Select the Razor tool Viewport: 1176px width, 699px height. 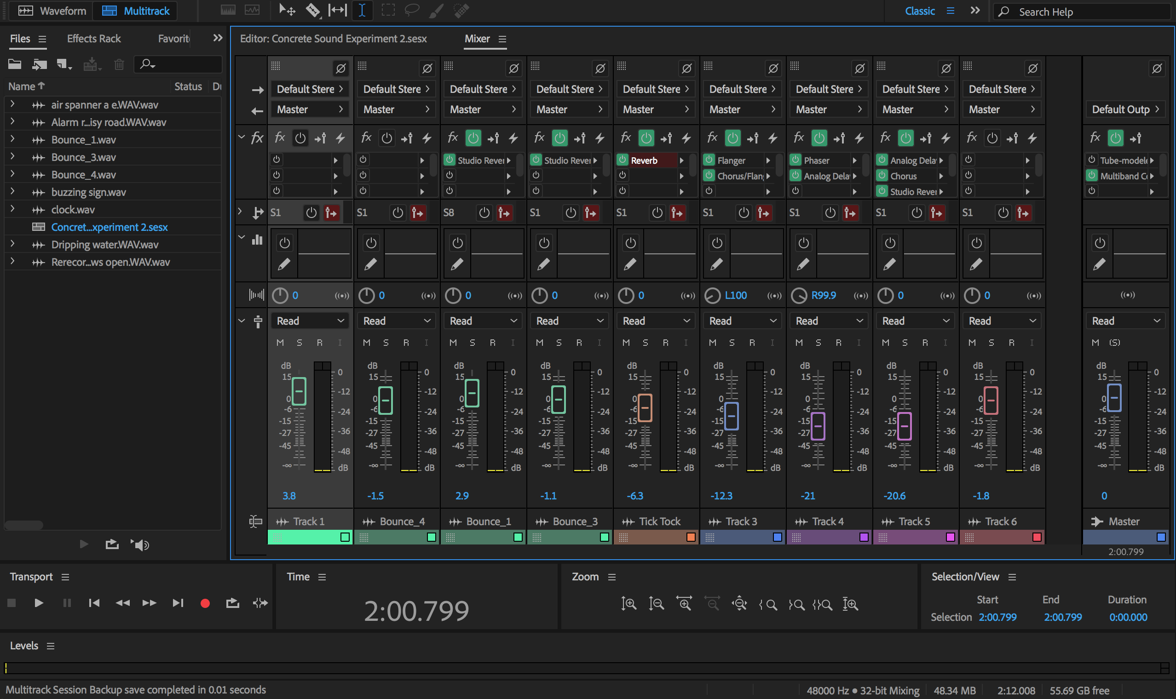312,10
